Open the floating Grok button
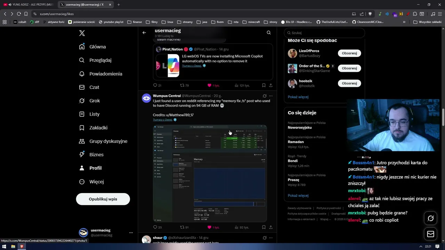 [431, 218]
